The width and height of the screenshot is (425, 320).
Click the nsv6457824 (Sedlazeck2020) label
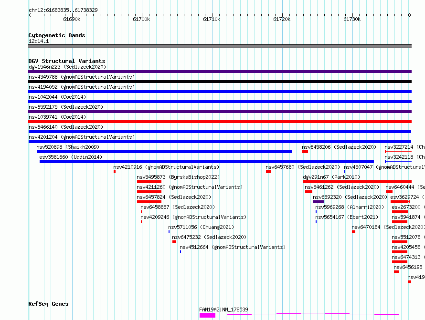(x=174, y=197)
